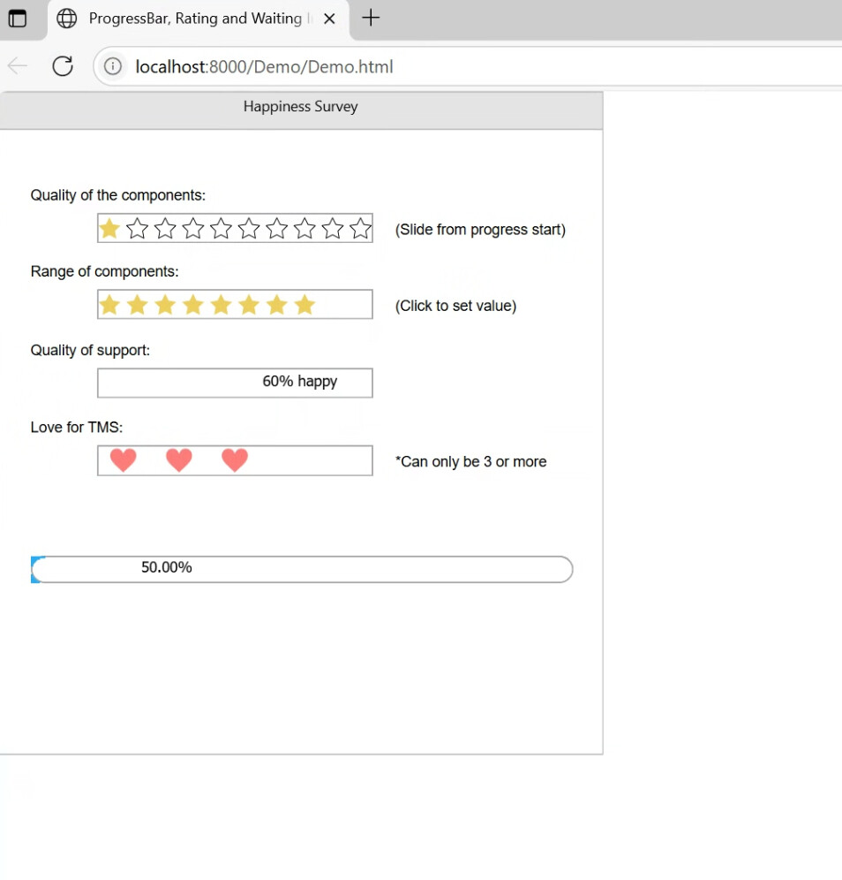The width and height of the screenshot is (842, 880).
Task: Click fifth star in Range of components
Action: (221, 305)
